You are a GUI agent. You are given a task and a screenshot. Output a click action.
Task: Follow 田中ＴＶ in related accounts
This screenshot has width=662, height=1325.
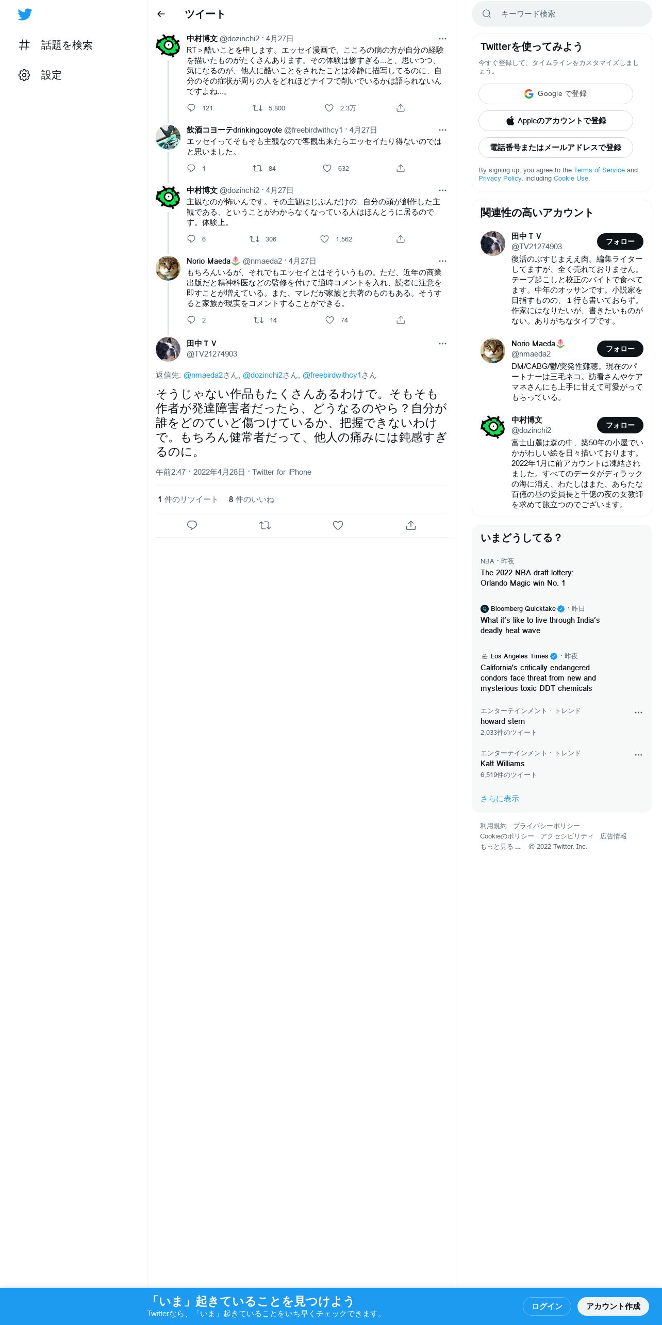[x=620, y=241]
